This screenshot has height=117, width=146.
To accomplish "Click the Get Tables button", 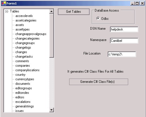I will pyautogui.click(x=74, y=12).
